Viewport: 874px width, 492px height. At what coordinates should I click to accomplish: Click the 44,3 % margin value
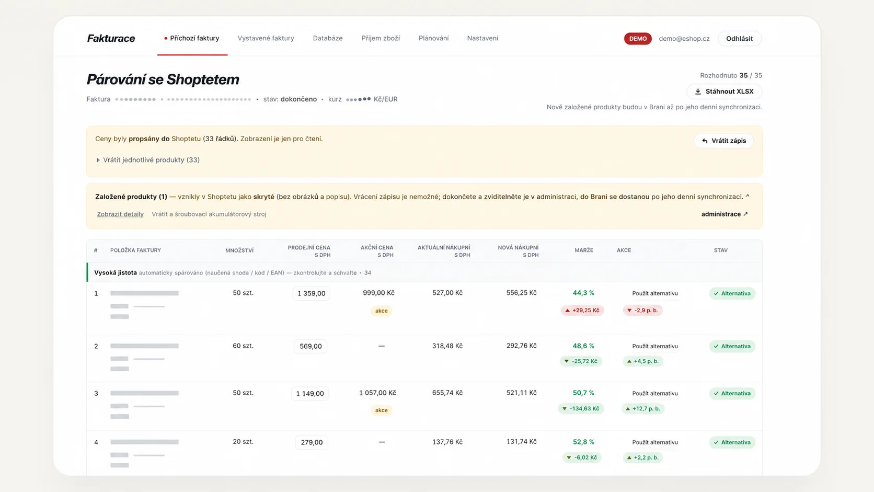[583, 293]
